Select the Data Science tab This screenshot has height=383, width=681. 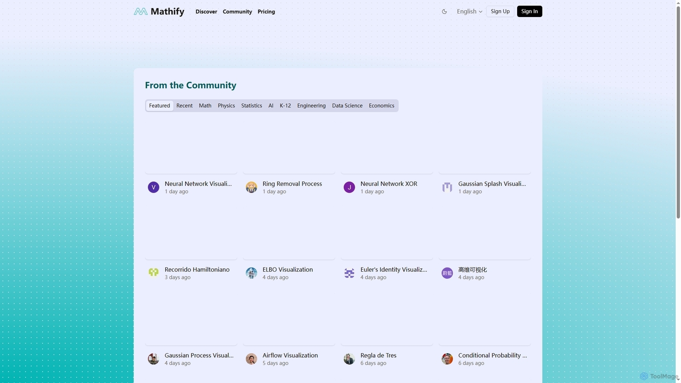[x=347, y=105]
